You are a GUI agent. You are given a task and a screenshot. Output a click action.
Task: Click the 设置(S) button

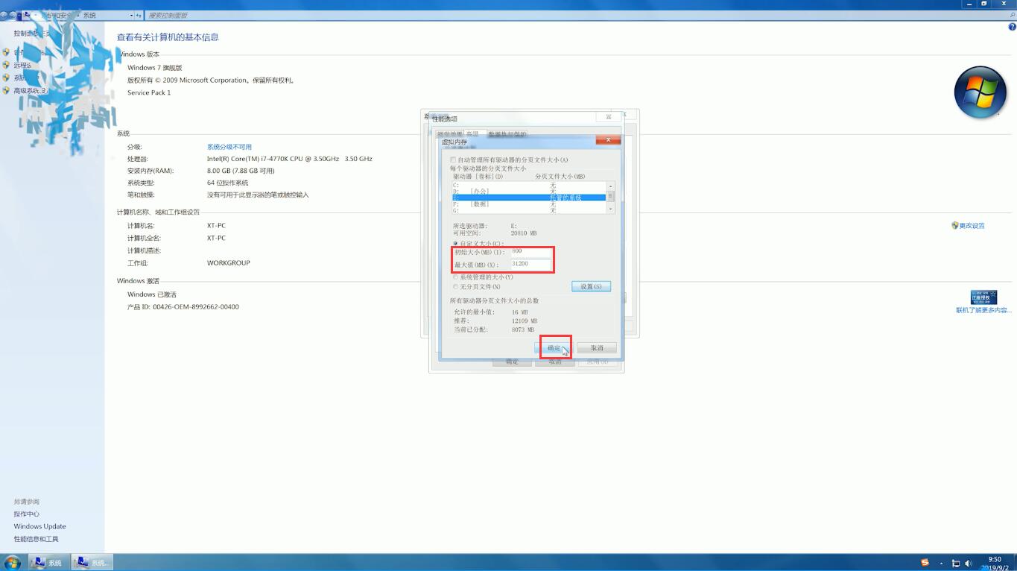coord(592,286)
